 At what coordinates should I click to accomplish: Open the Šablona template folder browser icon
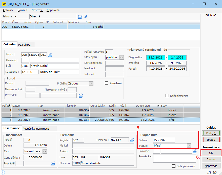80,17
